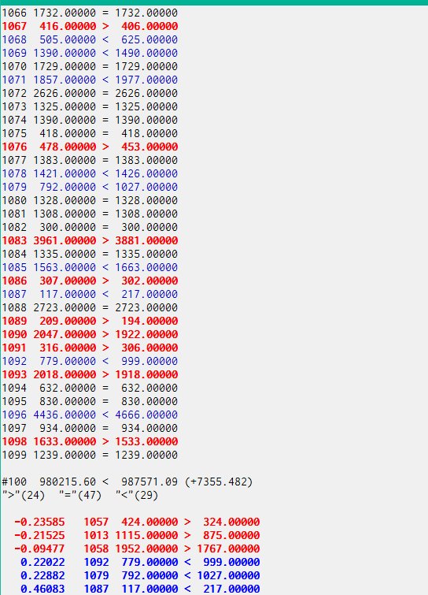The width and height of the screenshot is (428, 595).
Task: Click row 1077 with 1383.00000 = 1383.00000
Action: point(90,160)
